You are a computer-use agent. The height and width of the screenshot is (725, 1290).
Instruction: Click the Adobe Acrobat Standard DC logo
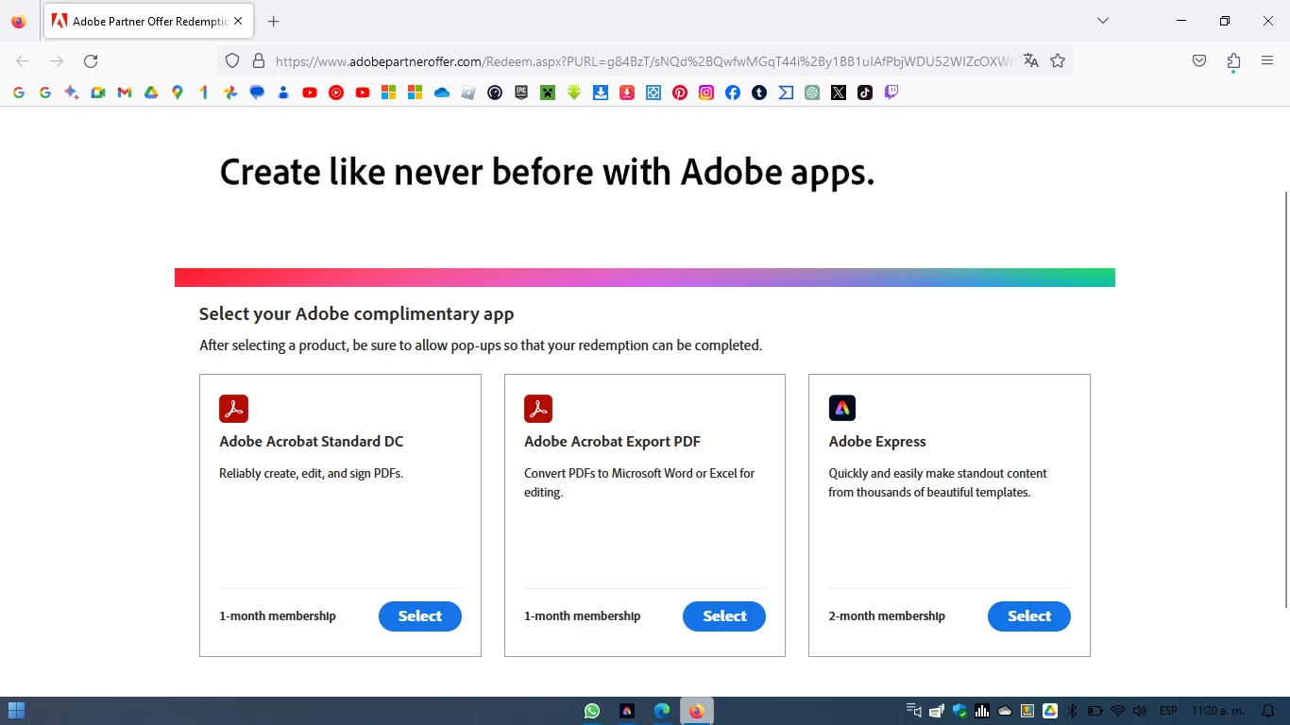pos(233,409)
